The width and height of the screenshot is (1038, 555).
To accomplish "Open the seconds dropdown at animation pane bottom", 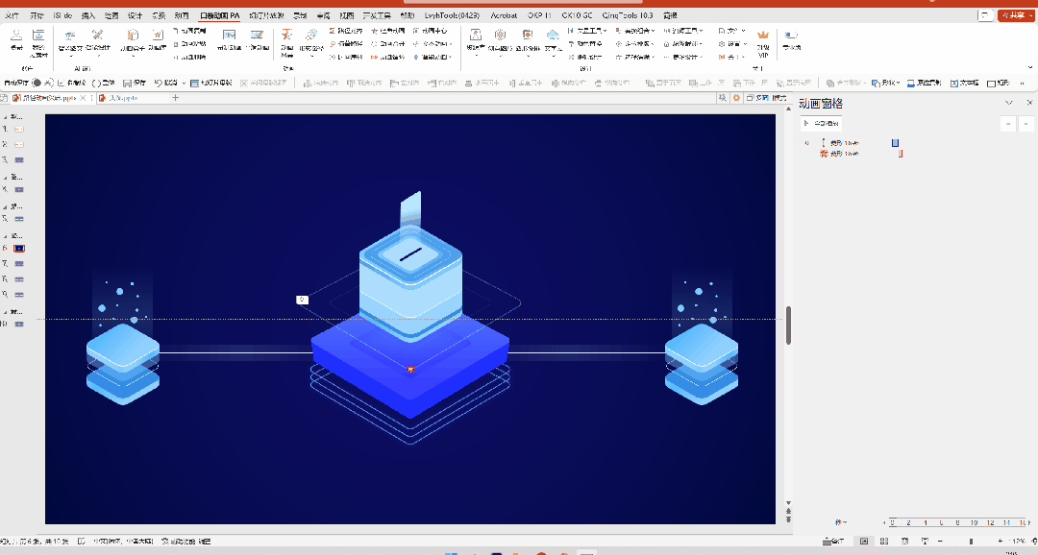I will click(841, 522).
